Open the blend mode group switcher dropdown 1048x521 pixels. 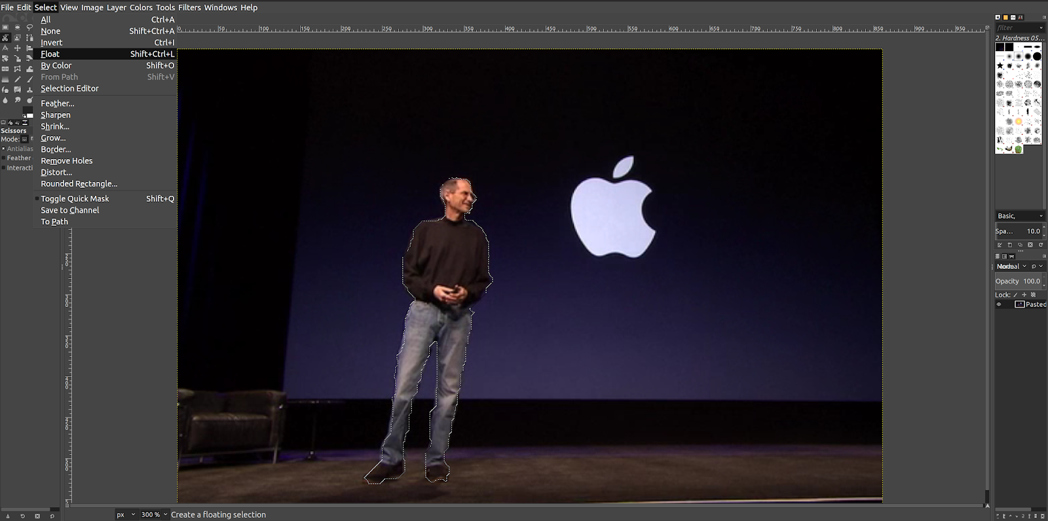click(x=1037, y=266)
